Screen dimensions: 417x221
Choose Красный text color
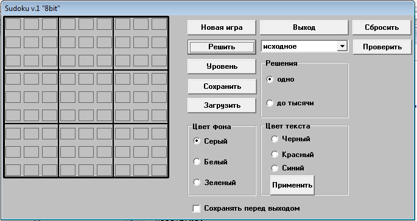pyautogui.click(x=275, y=154)
